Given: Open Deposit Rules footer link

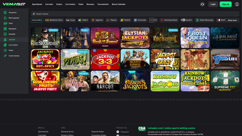Looking at the screenshot, I should pyautogui.click(x=97, y=132).
